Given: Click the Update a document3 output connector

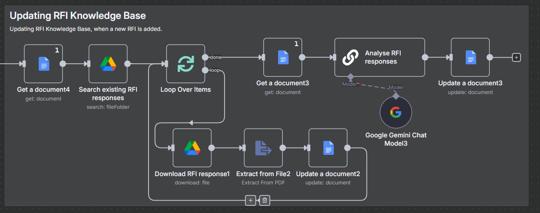Looking at the screenshot, I should (490, 57).
